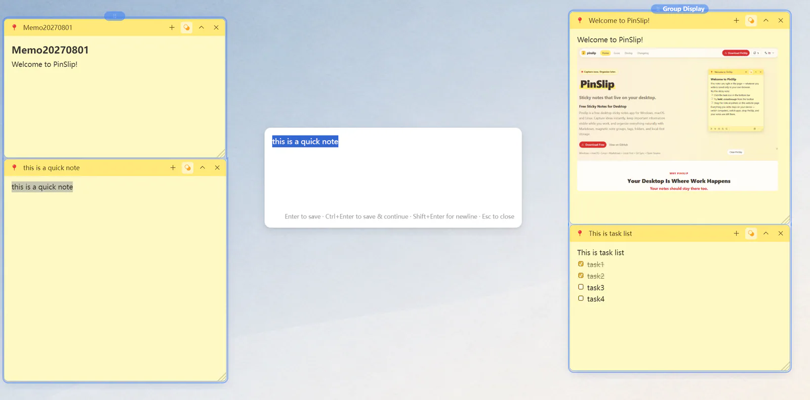Collapse the Memo20270801 note with its chevron

click(201, 27)
